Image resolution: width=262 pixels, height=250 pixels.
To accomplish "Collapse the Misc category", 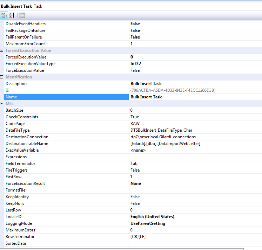I will (x=2, y=104).
